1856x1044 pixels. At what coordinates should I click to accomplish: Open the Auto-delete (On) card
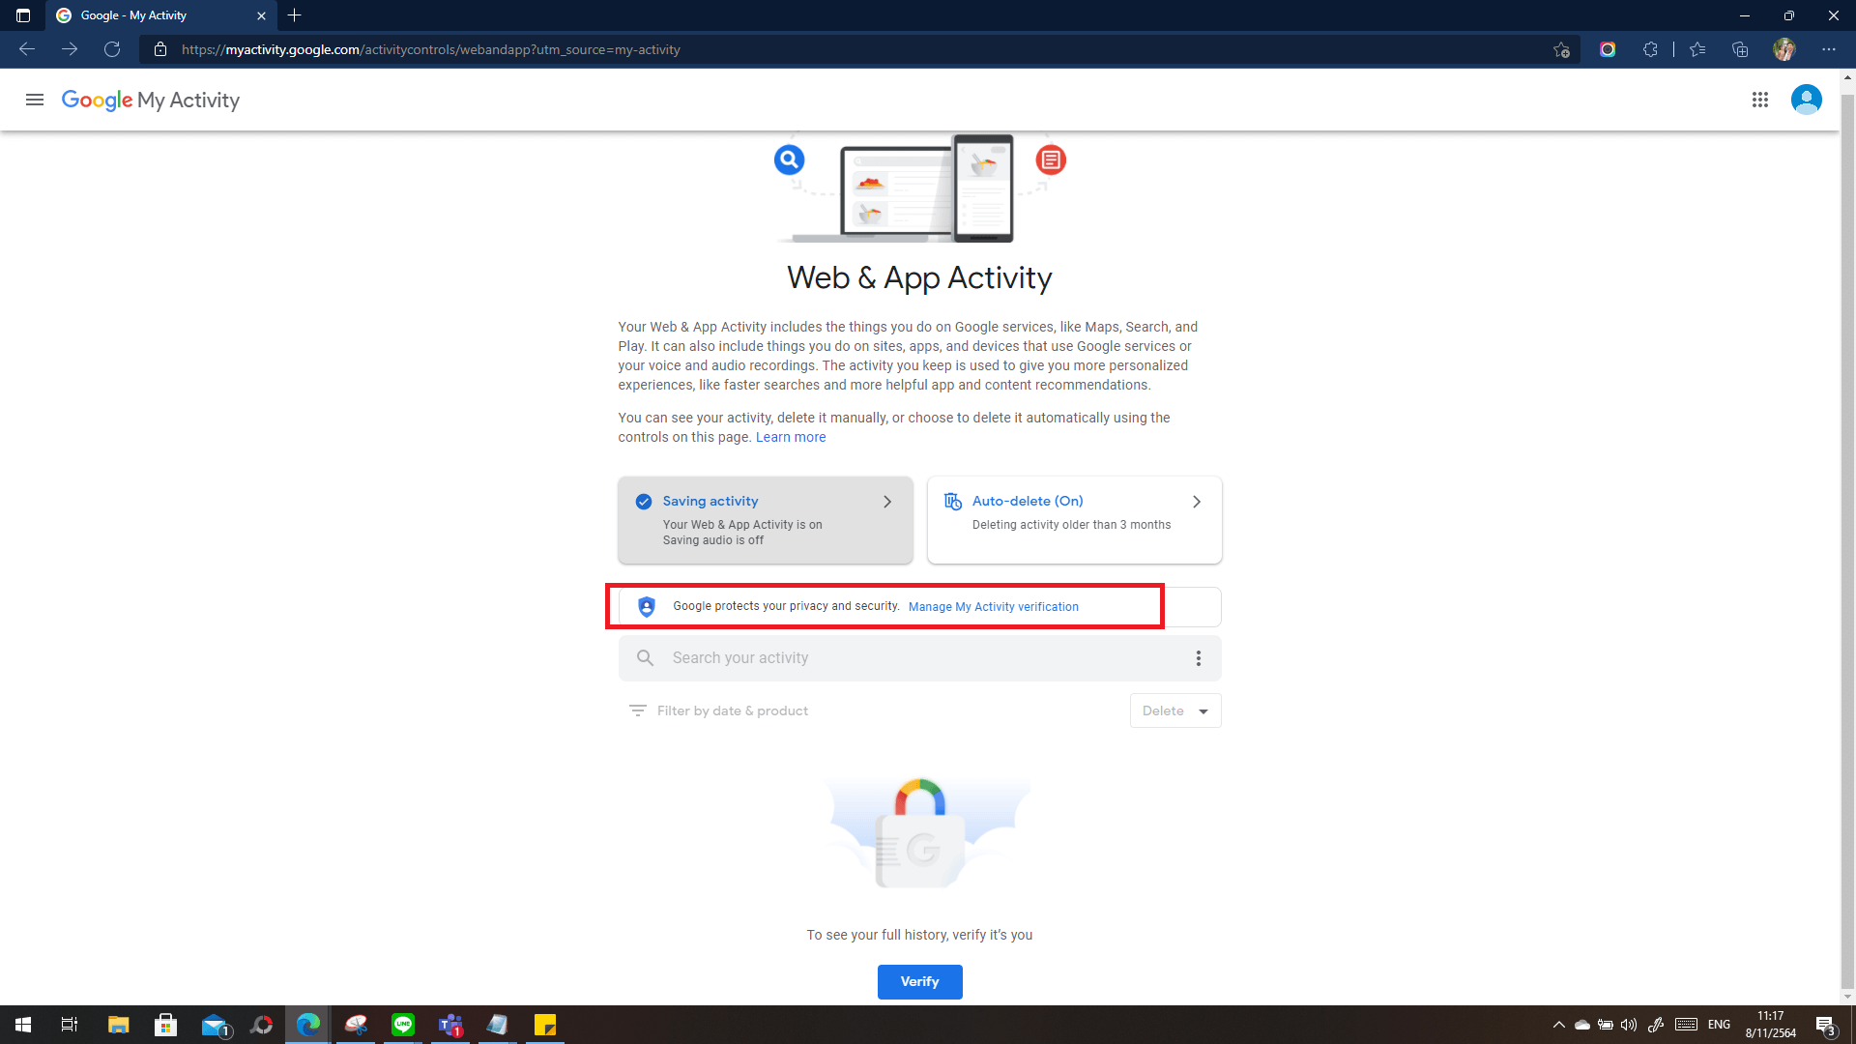[1075, 520]
